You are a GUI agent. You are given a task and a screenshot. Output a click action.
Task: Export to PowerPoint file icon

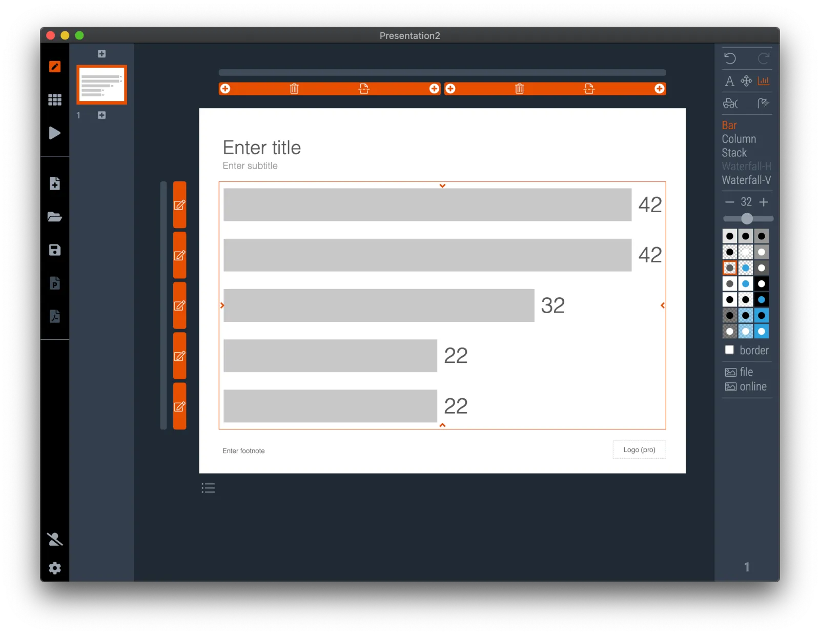click(x=55, y=283)
